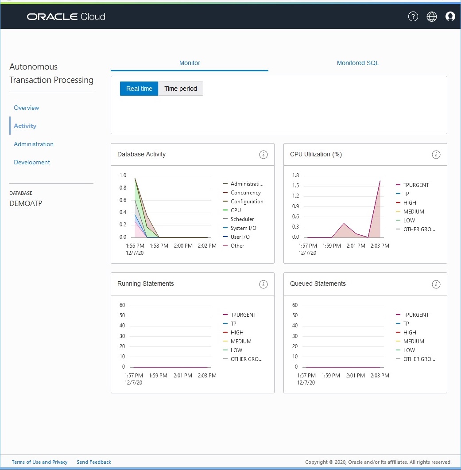Toggle OTHER GRO... legend in CPU Utilization chart
Viewport: 461px width, 470px height.
click(x=415, y=229)
